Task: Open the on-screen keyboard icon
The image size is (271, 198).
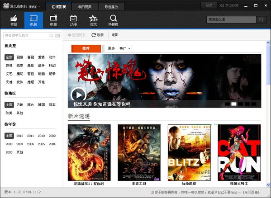Action: (57, 36)
